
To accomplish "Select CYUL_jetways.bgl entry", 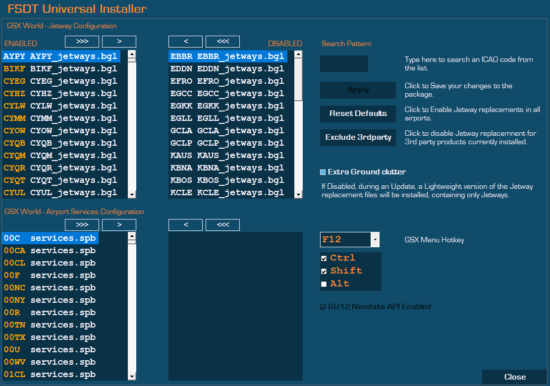I will coord(61,193).
